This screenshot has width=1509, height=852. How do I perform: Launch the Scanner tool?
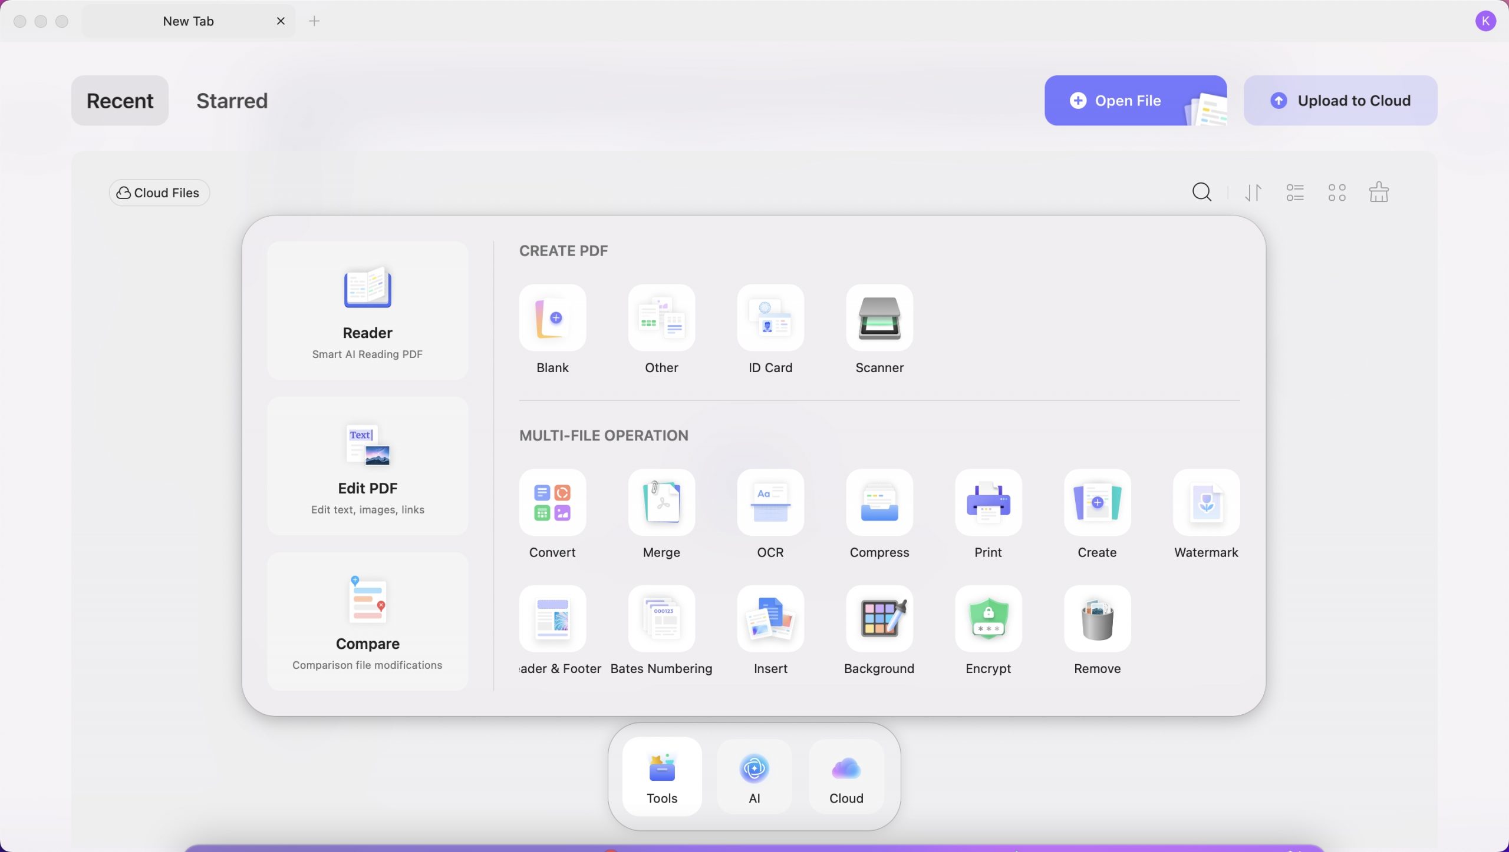coord(879,318)
